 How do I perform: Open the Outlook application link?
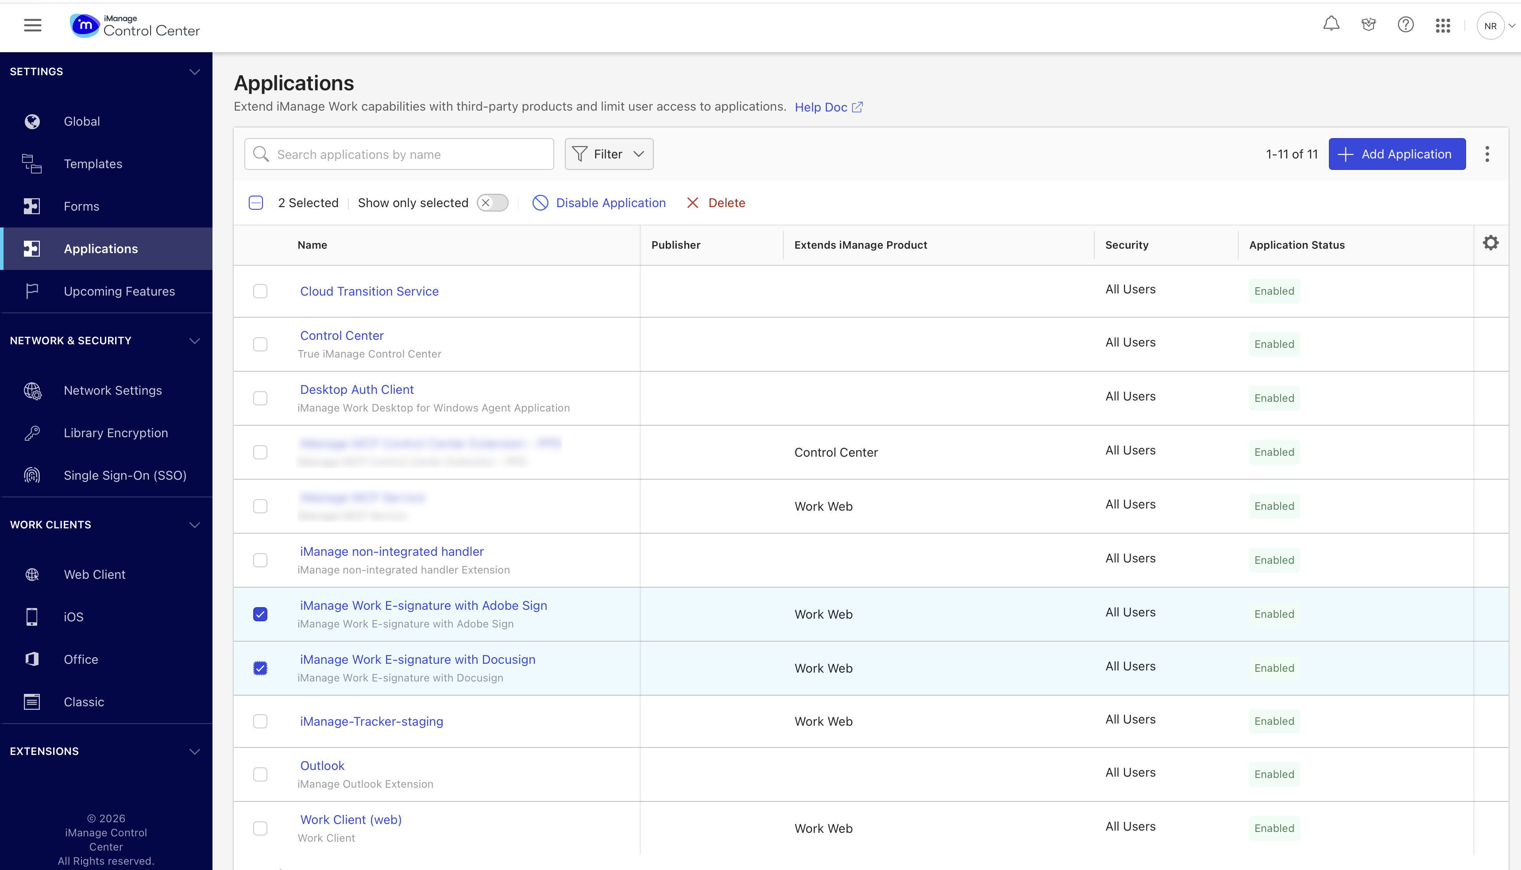(x=322, y=766)
